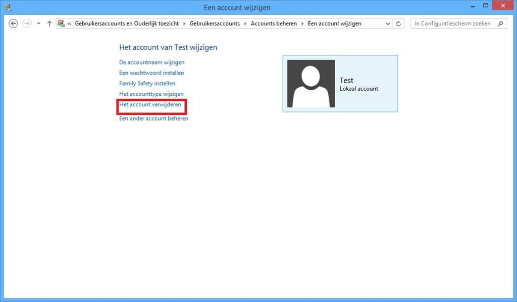517x302 pixels.
Task: Open the recent locations dropdown arrow
Action: tap(38, 24)
